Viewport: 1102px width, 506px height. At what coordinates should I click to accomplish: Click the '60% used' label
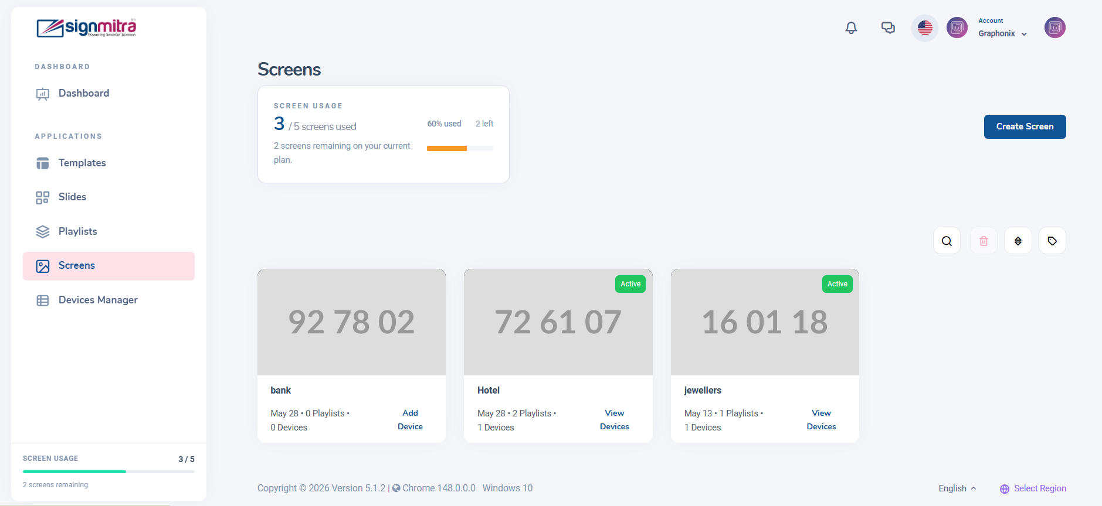tap(444, 124)
